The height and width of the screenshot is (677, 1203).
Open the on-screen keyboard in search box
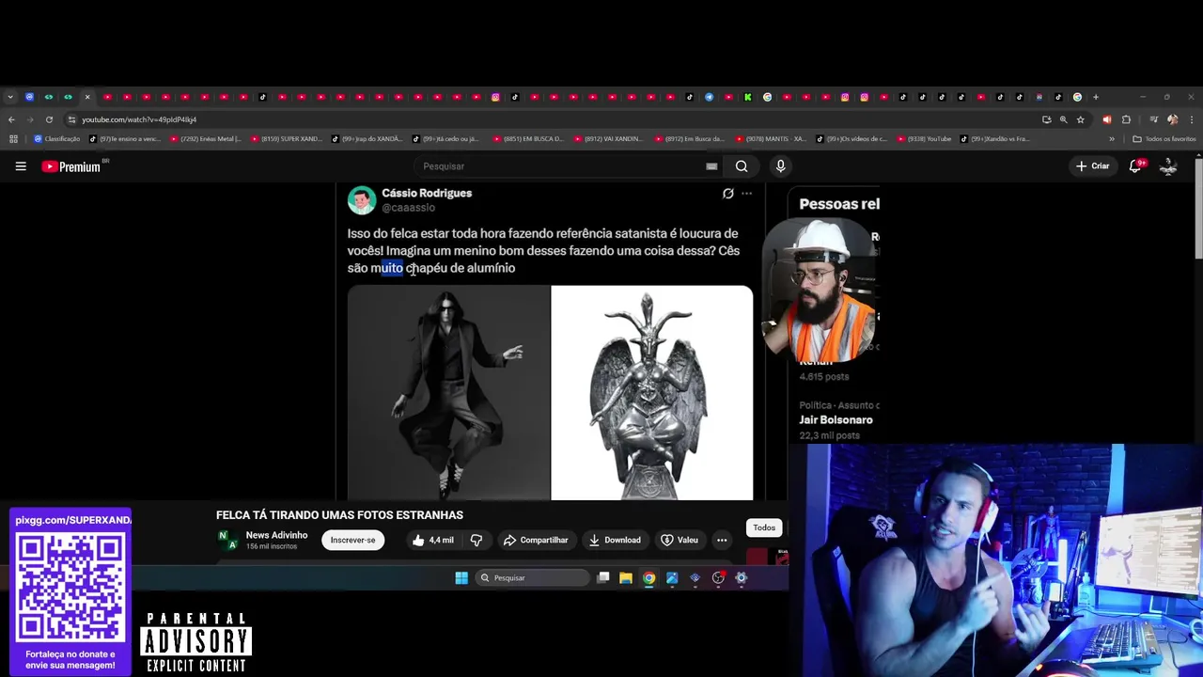point(711,166)
